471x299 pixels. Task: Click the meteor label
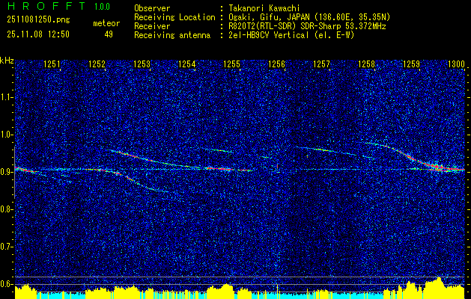[x=106, y=23]
